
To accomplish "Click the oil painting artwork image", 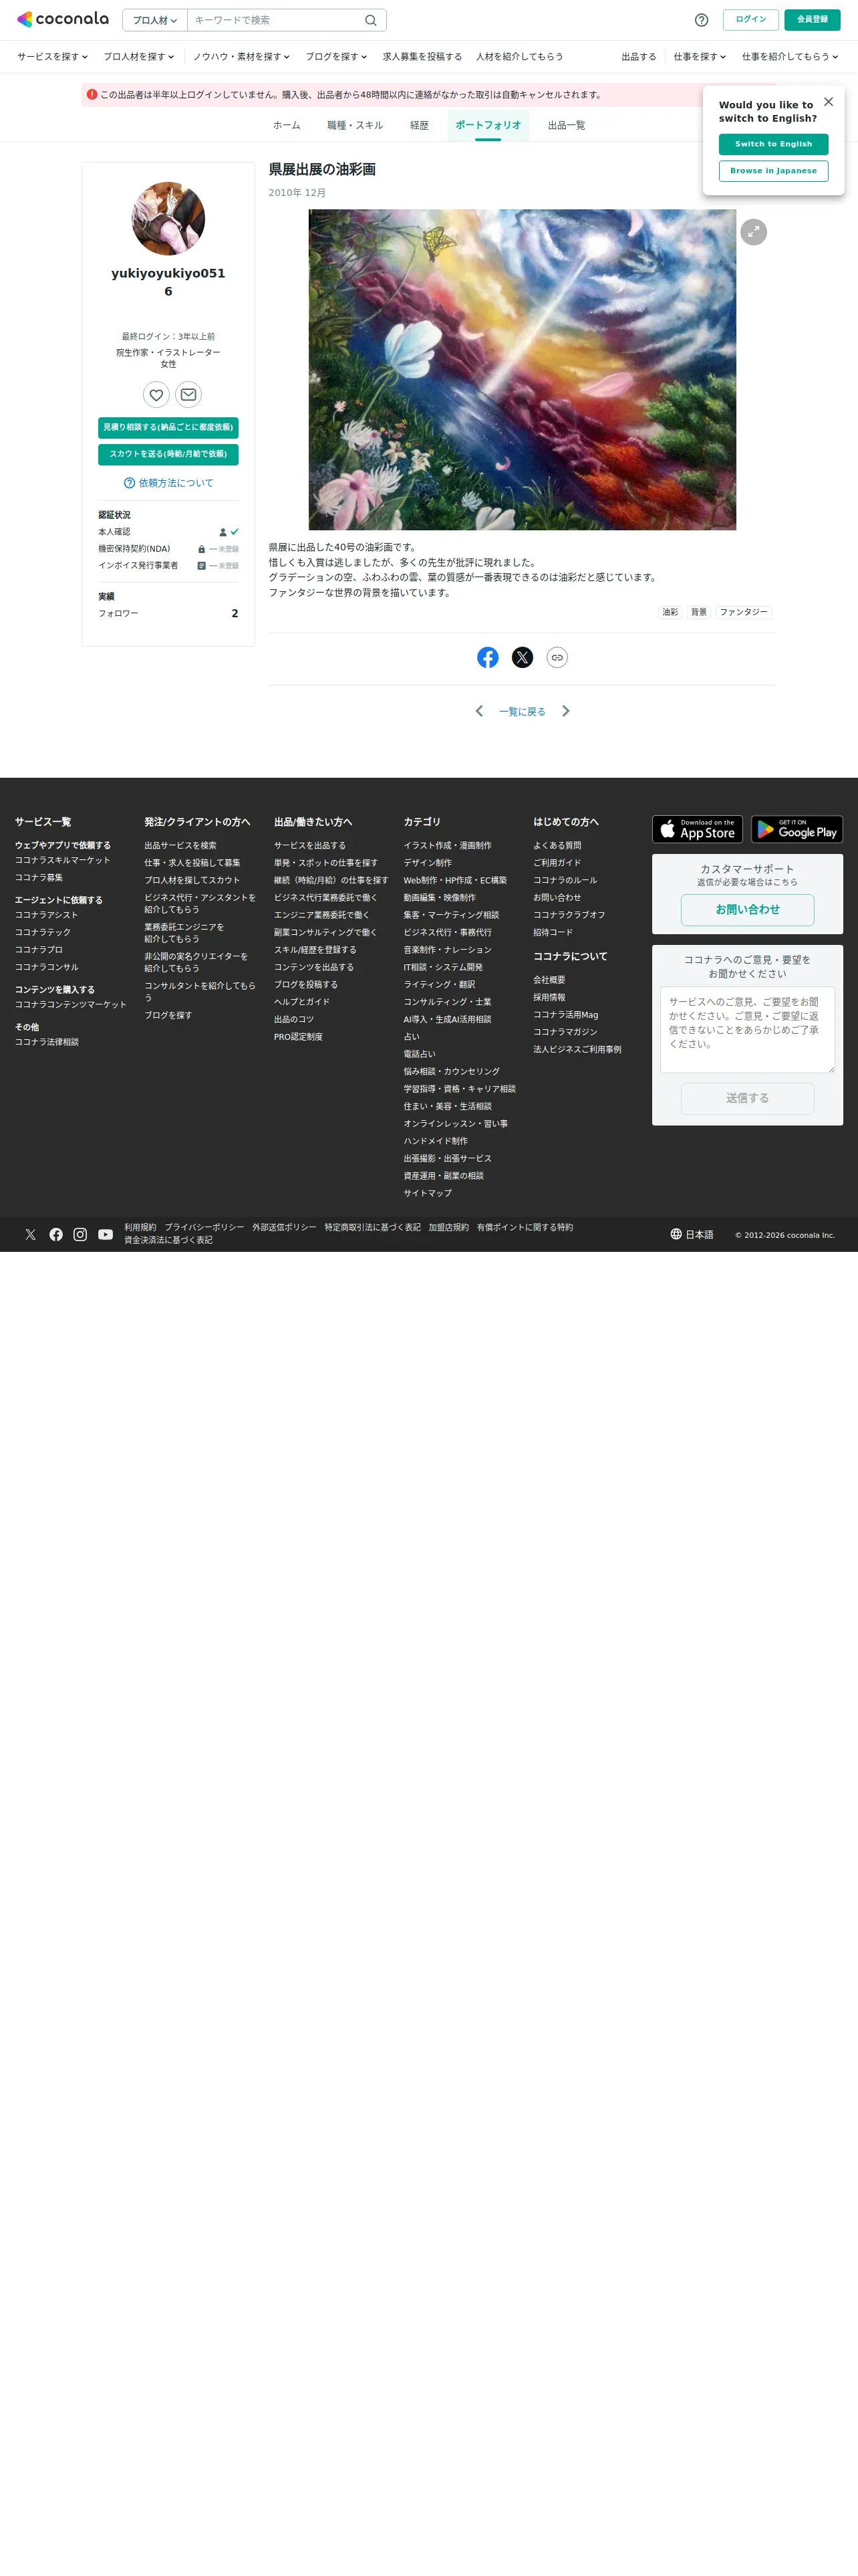I will pyautogui.click(x=523, y=369).
